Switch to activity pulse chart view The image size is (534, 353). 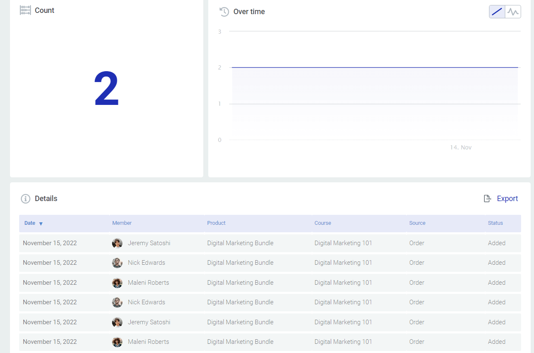[x=513, y=12]
